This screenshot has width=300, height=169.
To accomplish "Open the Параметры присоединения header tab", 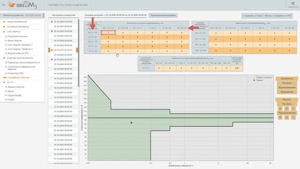I will [x=68, y=5].
